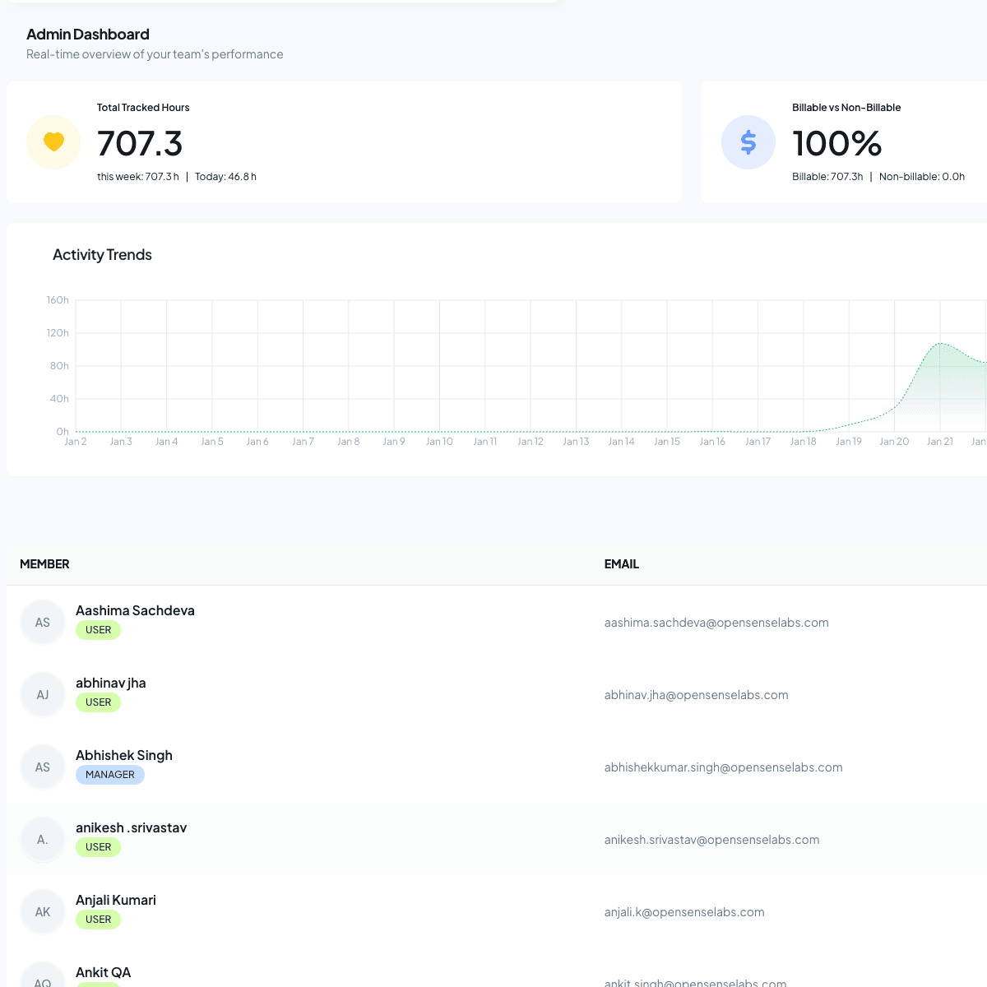Sort by the MEMBER column header
This screenshot has height=987, width=987.
coord(44,564)
